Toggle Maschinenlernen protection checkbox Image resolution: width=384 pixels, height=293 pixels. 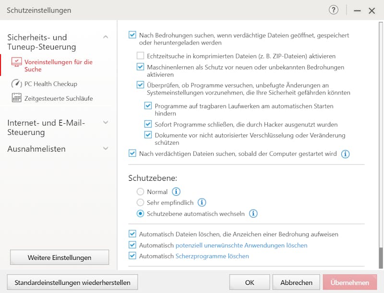[x=140, y=67]
